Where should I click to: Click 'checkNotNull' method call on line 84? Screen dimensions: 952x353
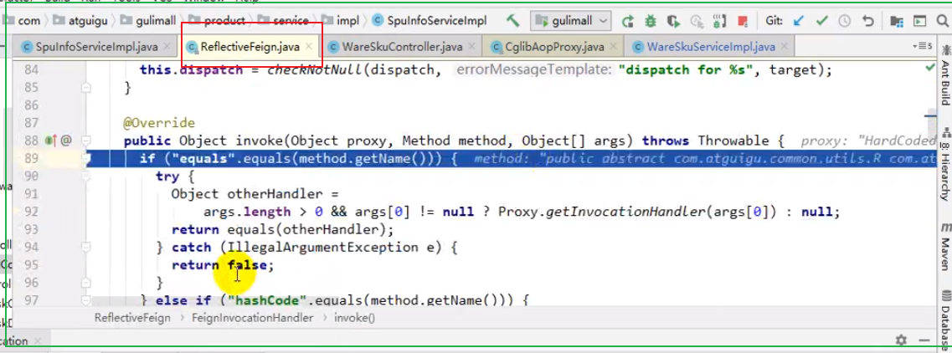point(315,69)
